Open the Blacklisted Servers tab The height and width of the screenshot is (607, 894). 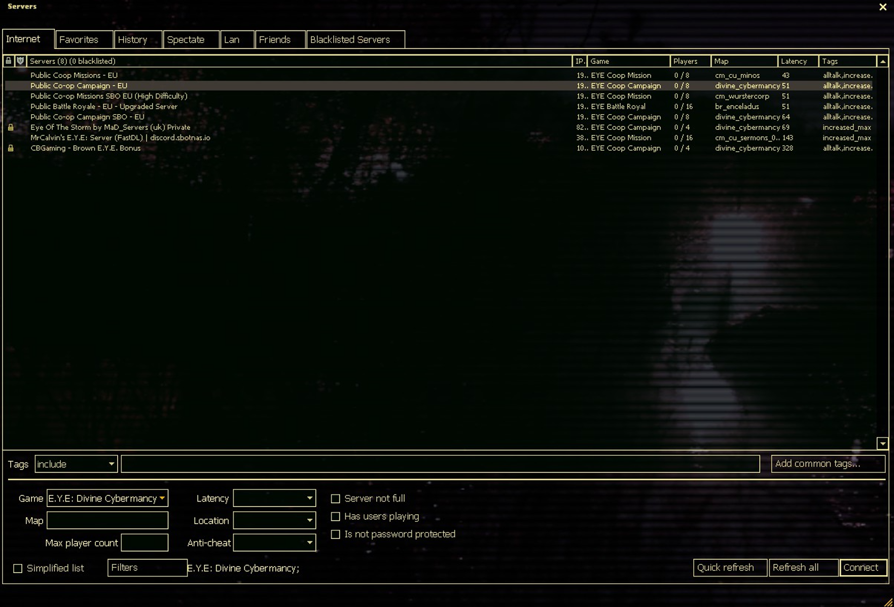[355, 40]
